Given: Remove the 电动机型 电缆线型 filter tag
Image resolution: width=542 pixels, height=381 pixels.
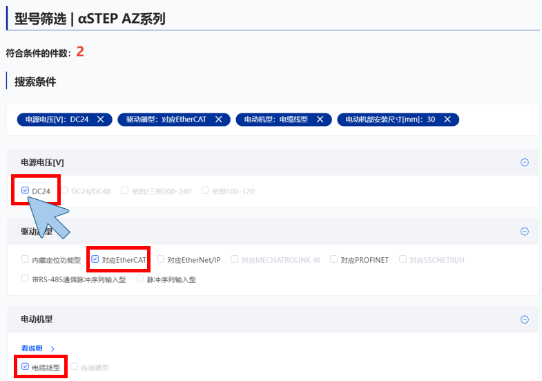Looking at the screenshot, I should click(x=320, y=120).
